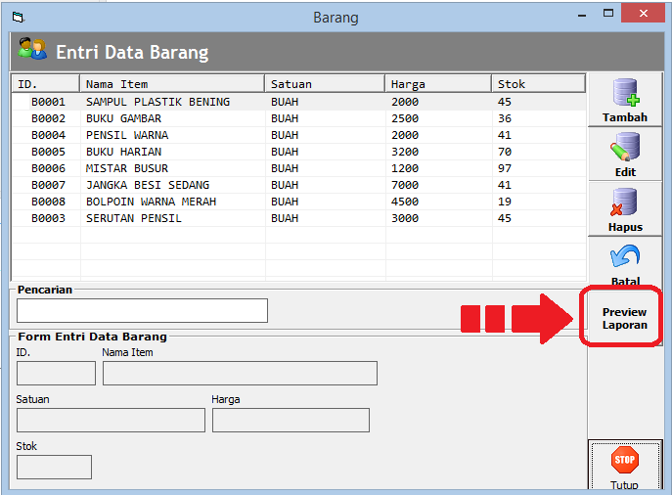Click the MISTAR BUSUR item name

127,168
